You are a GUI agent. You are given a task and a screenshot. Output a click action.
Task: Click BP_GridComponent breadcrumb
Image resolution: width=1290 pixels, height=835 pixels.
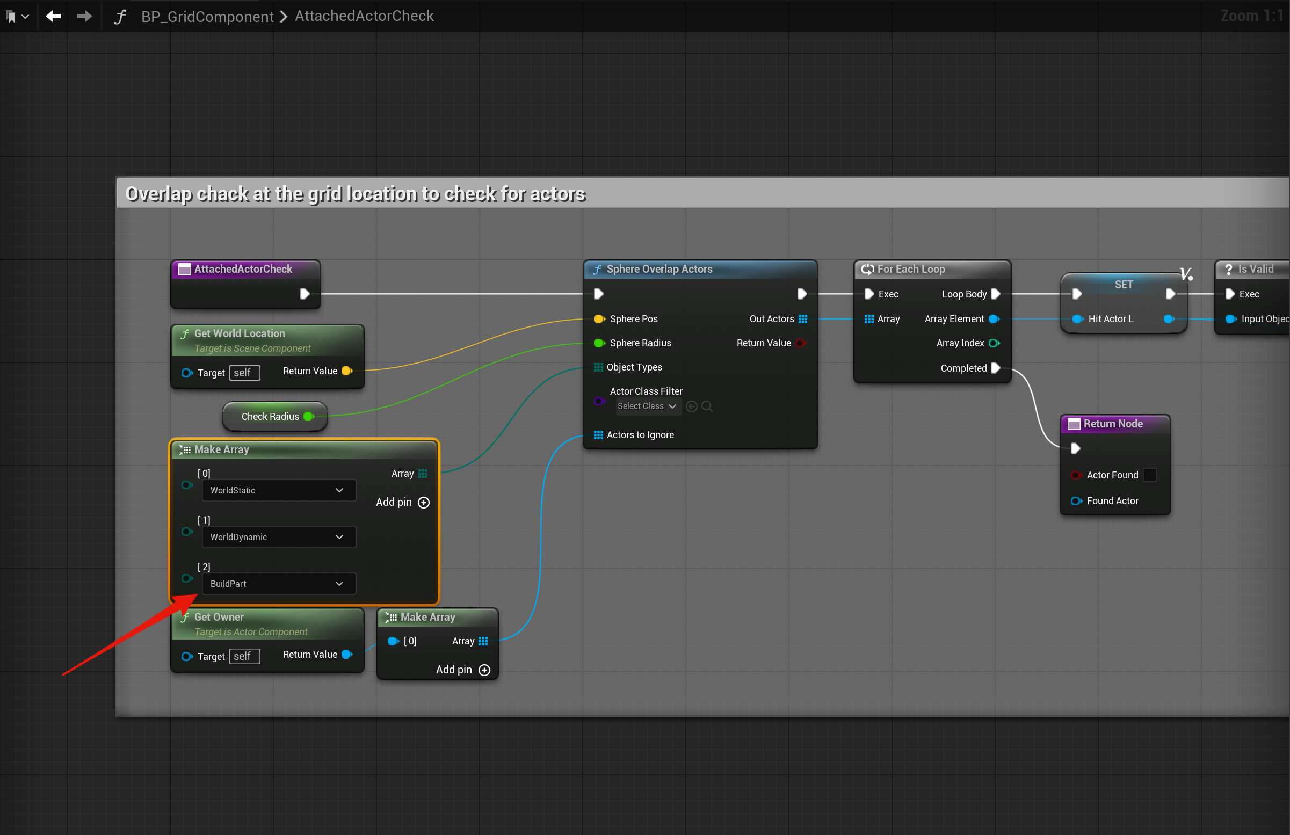tap(207, 16)
